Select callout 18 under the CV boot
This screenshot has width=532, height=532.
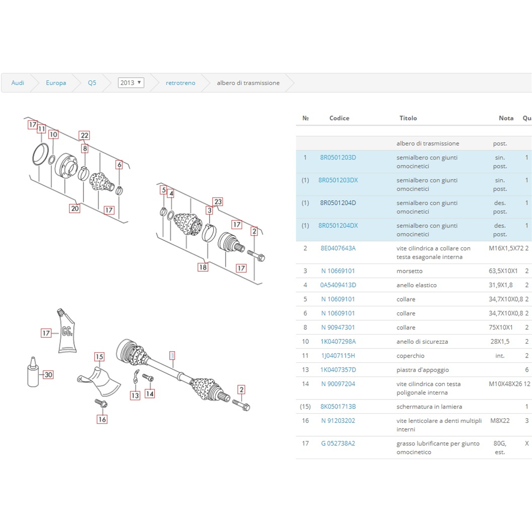click(x=203, y=267)
